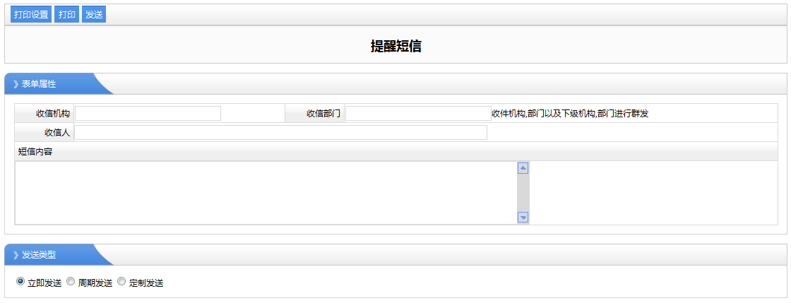The width and height of the screenshot is (791, 303).
Task: Click the 短信内容 header label
Action: click(35, 151)
